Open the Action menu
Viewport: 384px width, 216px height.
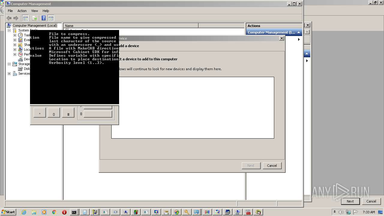pos(22,11)
